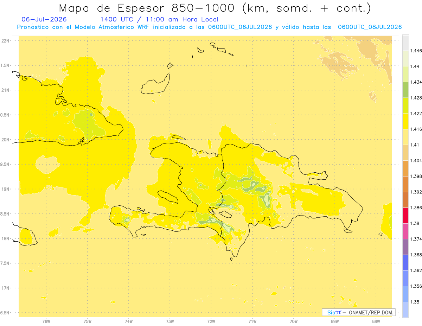This screenshot has height=326, width=422.
Task: Click the '70W' longitude axis label
Action: point(294,321)
